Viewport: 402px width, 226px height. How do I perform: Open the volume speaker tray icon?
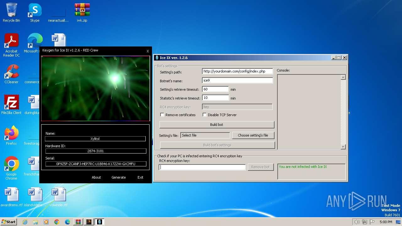tap(357, 222)
